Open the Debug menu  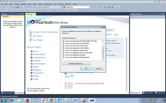coord(23,4)
